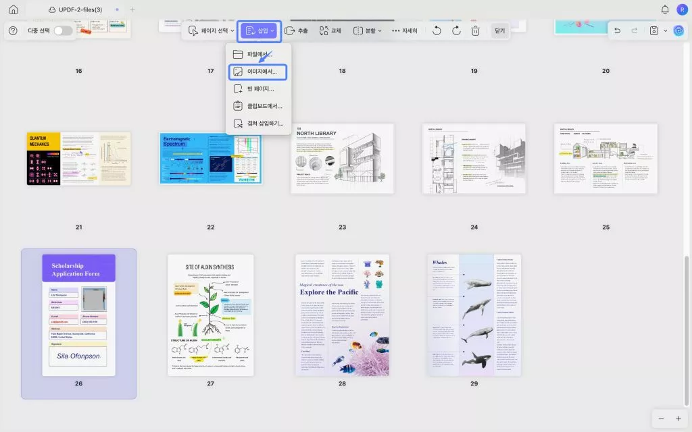The image size is (692, 432).
Task: Select 빈 페이지 in the insert menu
Action: coord(259,88)
